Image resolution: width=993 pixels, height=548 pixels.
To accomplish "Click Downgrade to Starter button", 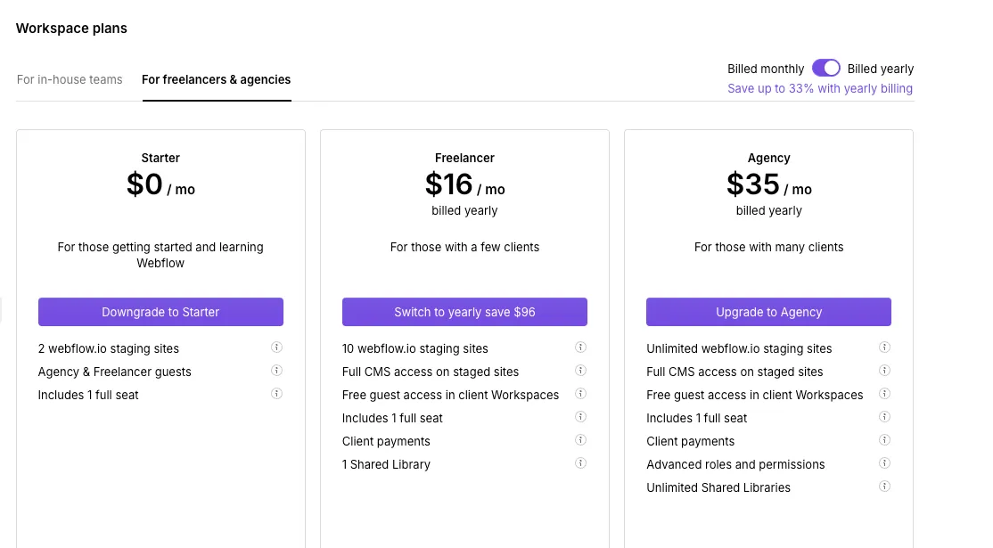I will click(160, 312).
